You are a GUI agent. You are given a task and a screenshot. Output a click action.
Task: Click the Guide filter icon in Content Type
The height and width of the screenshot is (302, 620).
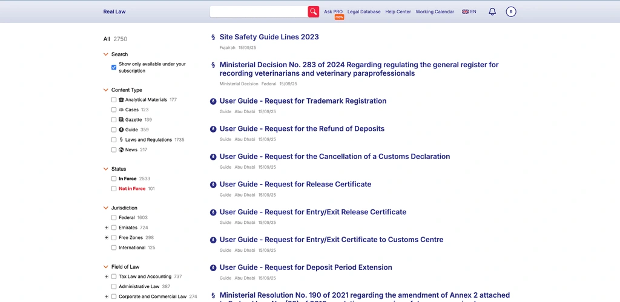[121, 130]
